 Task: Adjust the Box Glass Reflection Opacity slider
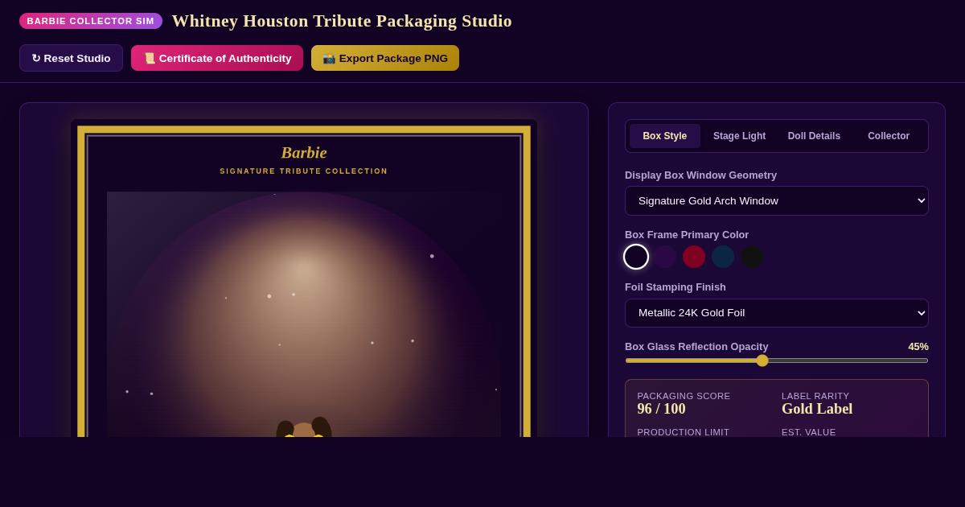777,361
